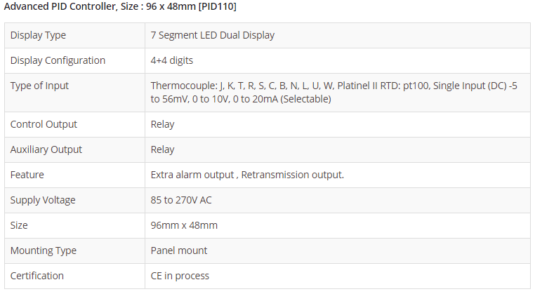535x294 pixels.
Task: Click the Supply Voltage label
Action: coord(43,200)
